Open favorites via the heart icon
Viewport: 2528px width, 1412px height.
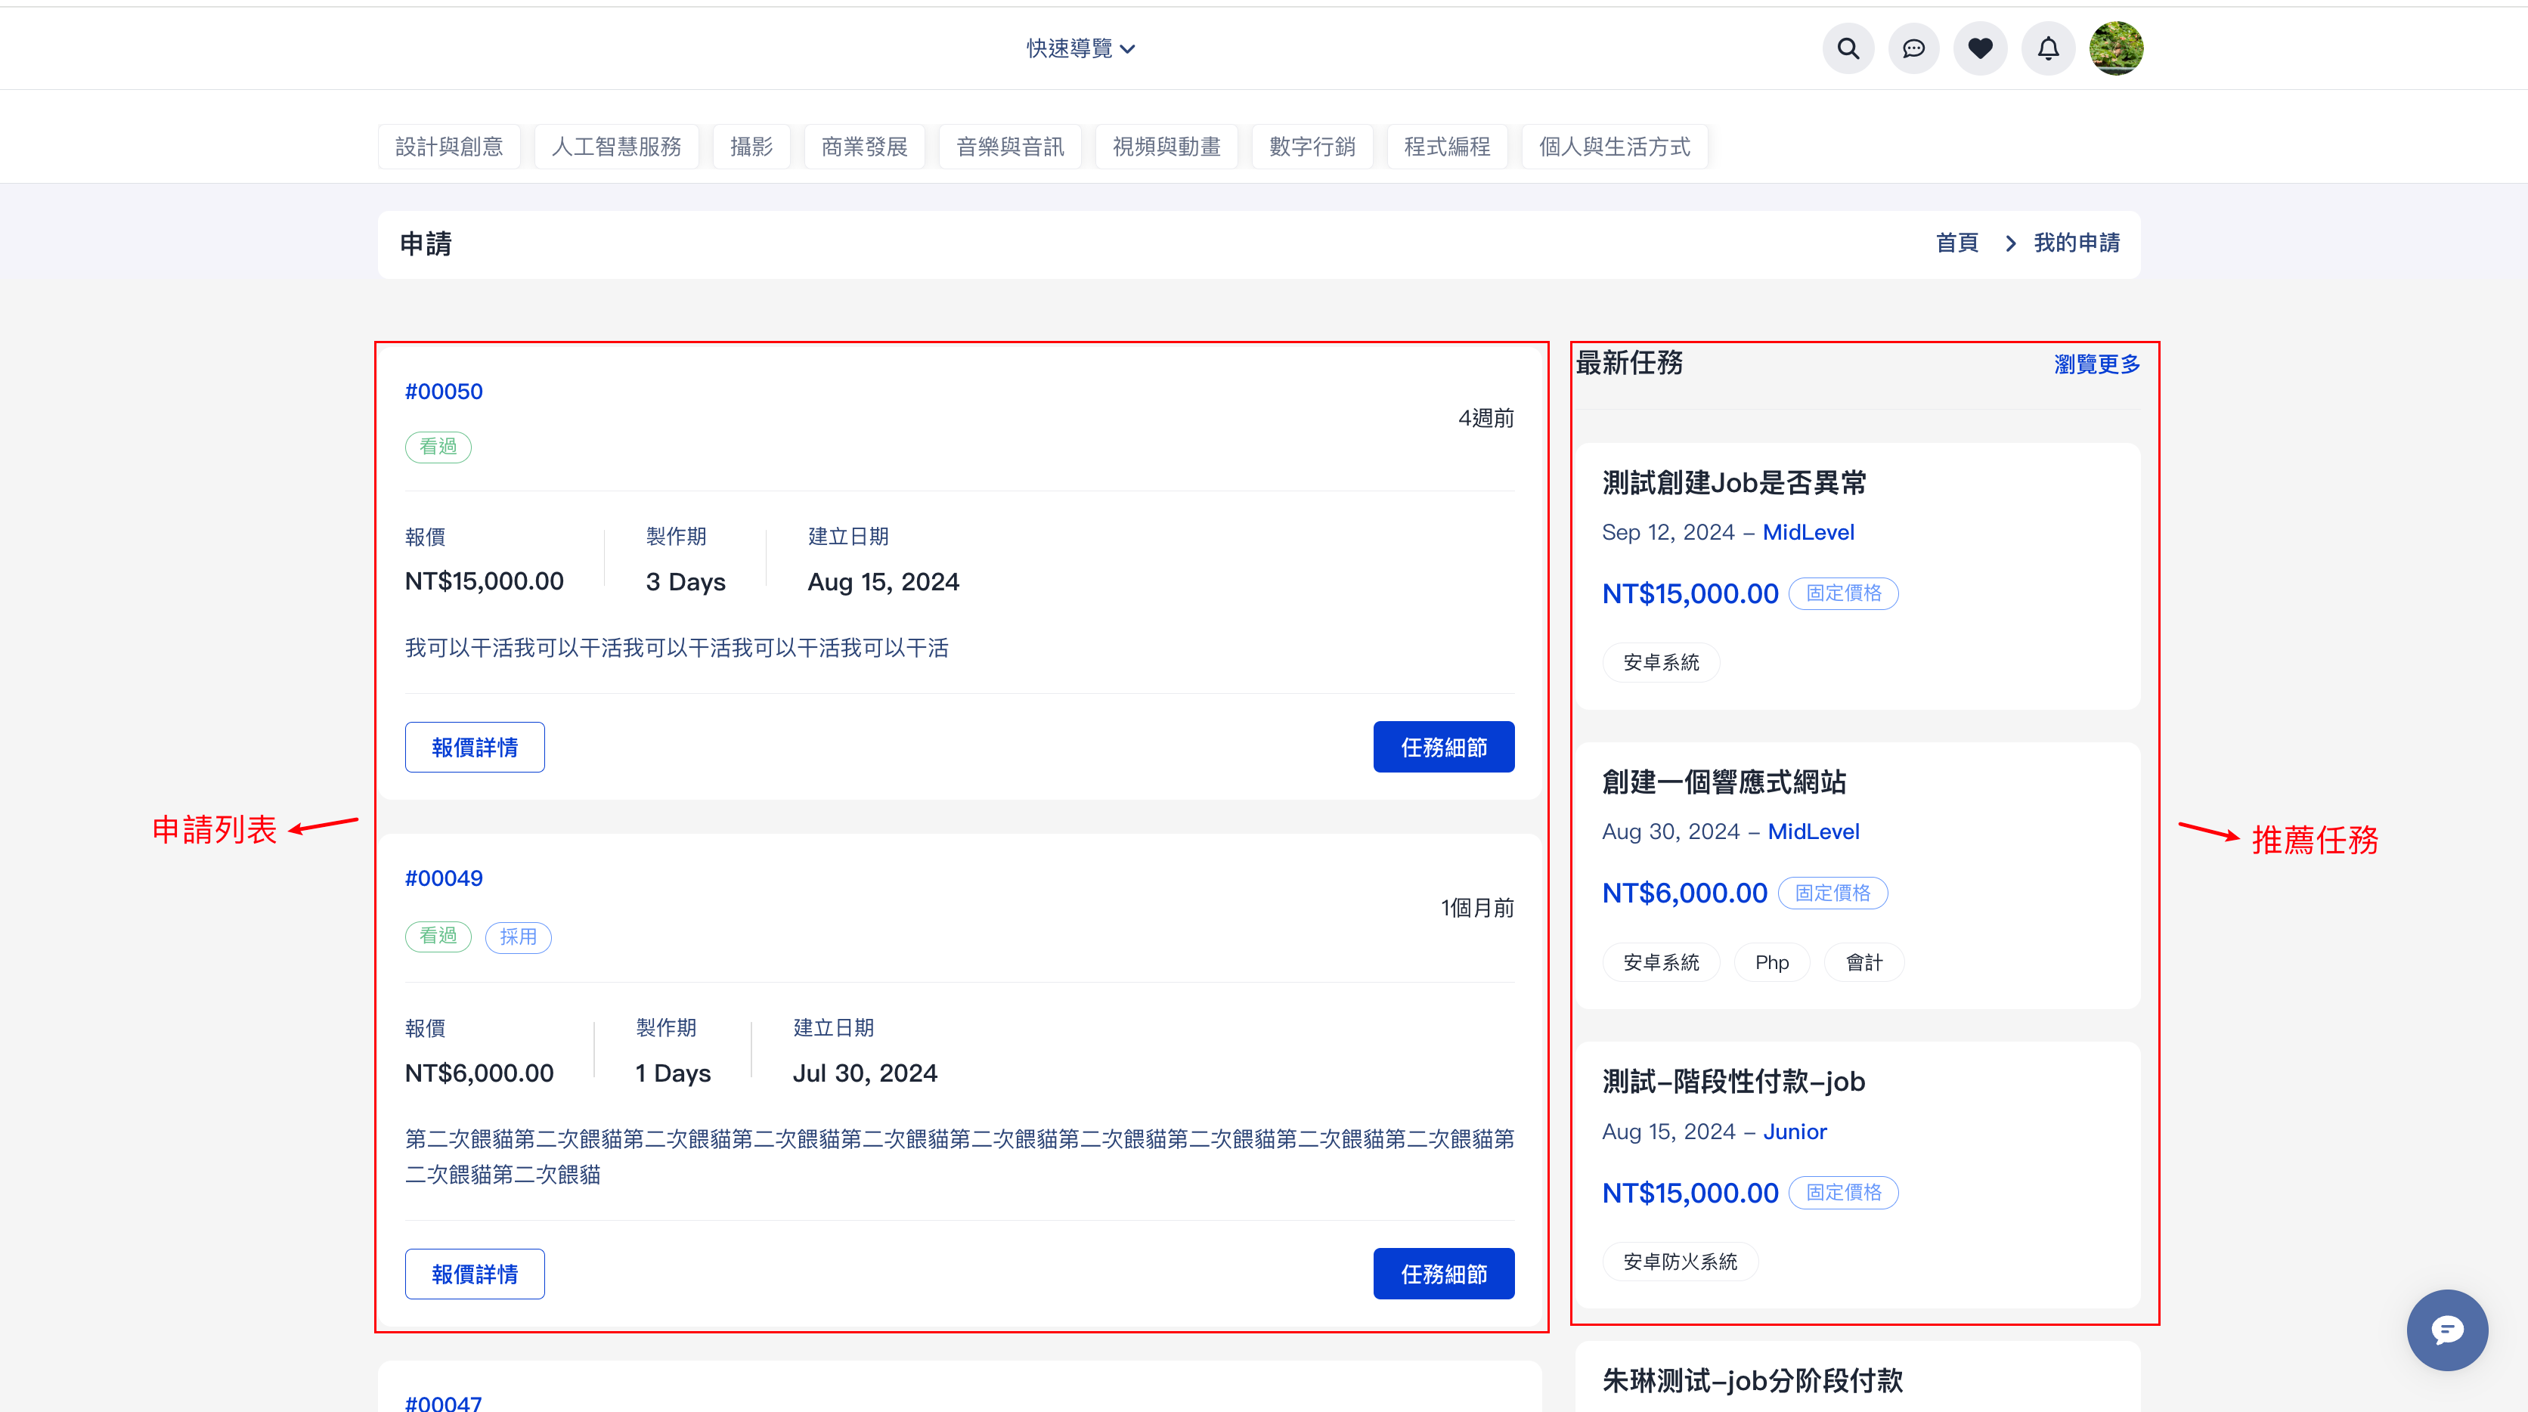(x=1981, y=48)
